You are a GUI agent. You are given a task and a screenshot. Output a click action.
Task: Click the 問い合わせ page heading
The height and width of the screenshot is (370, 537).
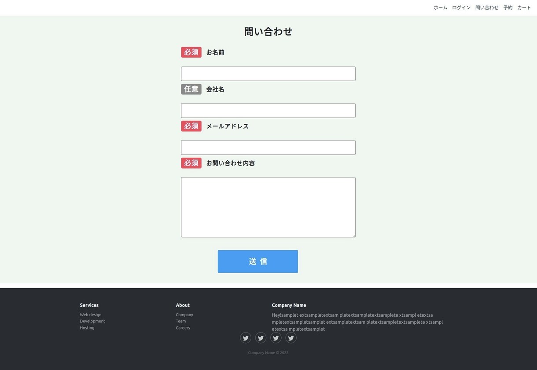tap(268, 32)
